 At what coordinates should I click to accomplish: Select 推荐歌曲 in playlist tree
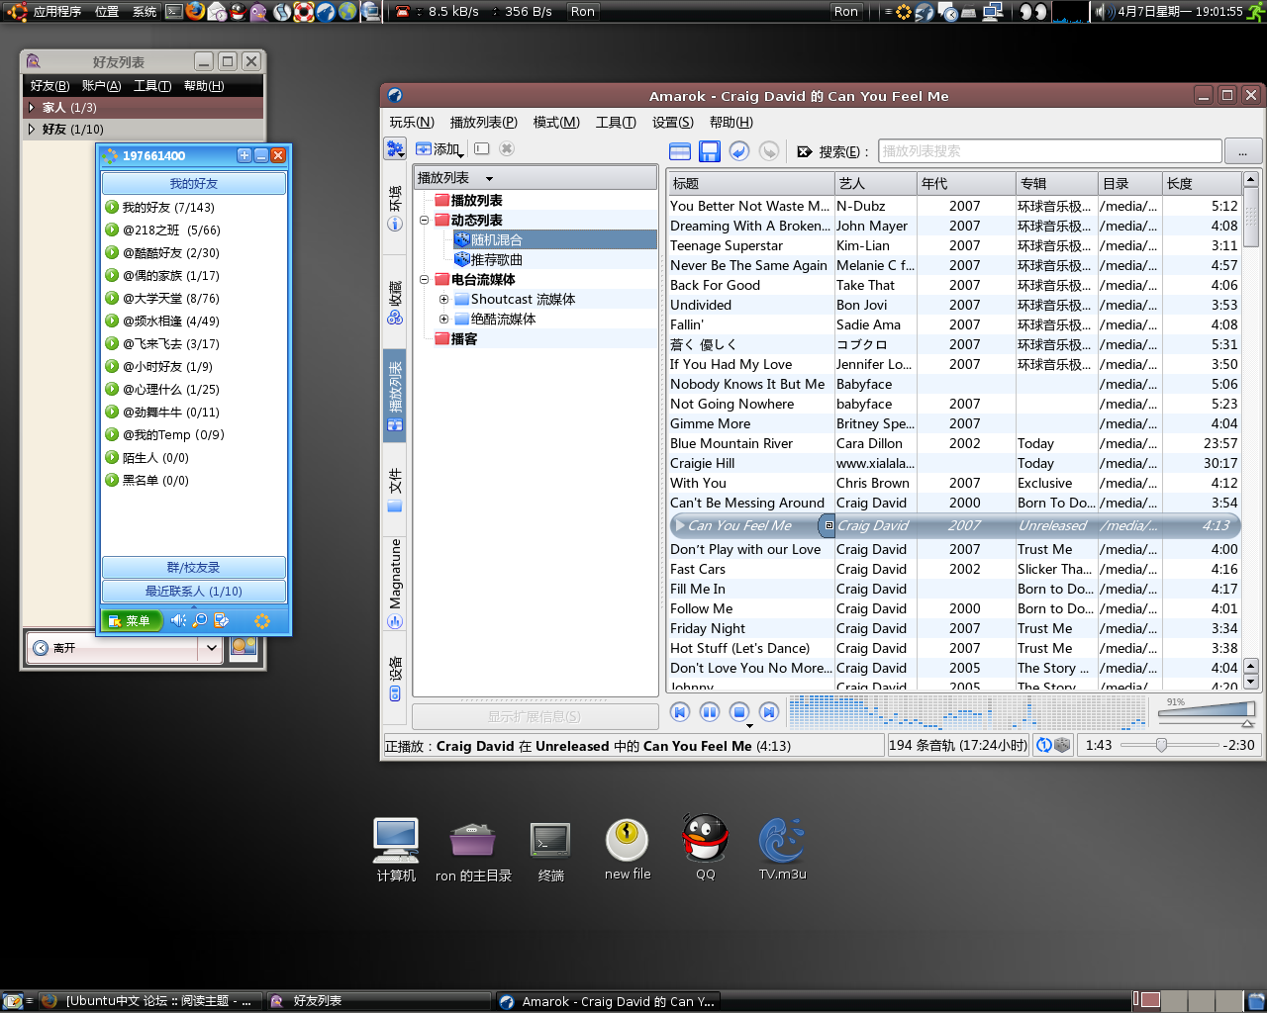(496, 259)
